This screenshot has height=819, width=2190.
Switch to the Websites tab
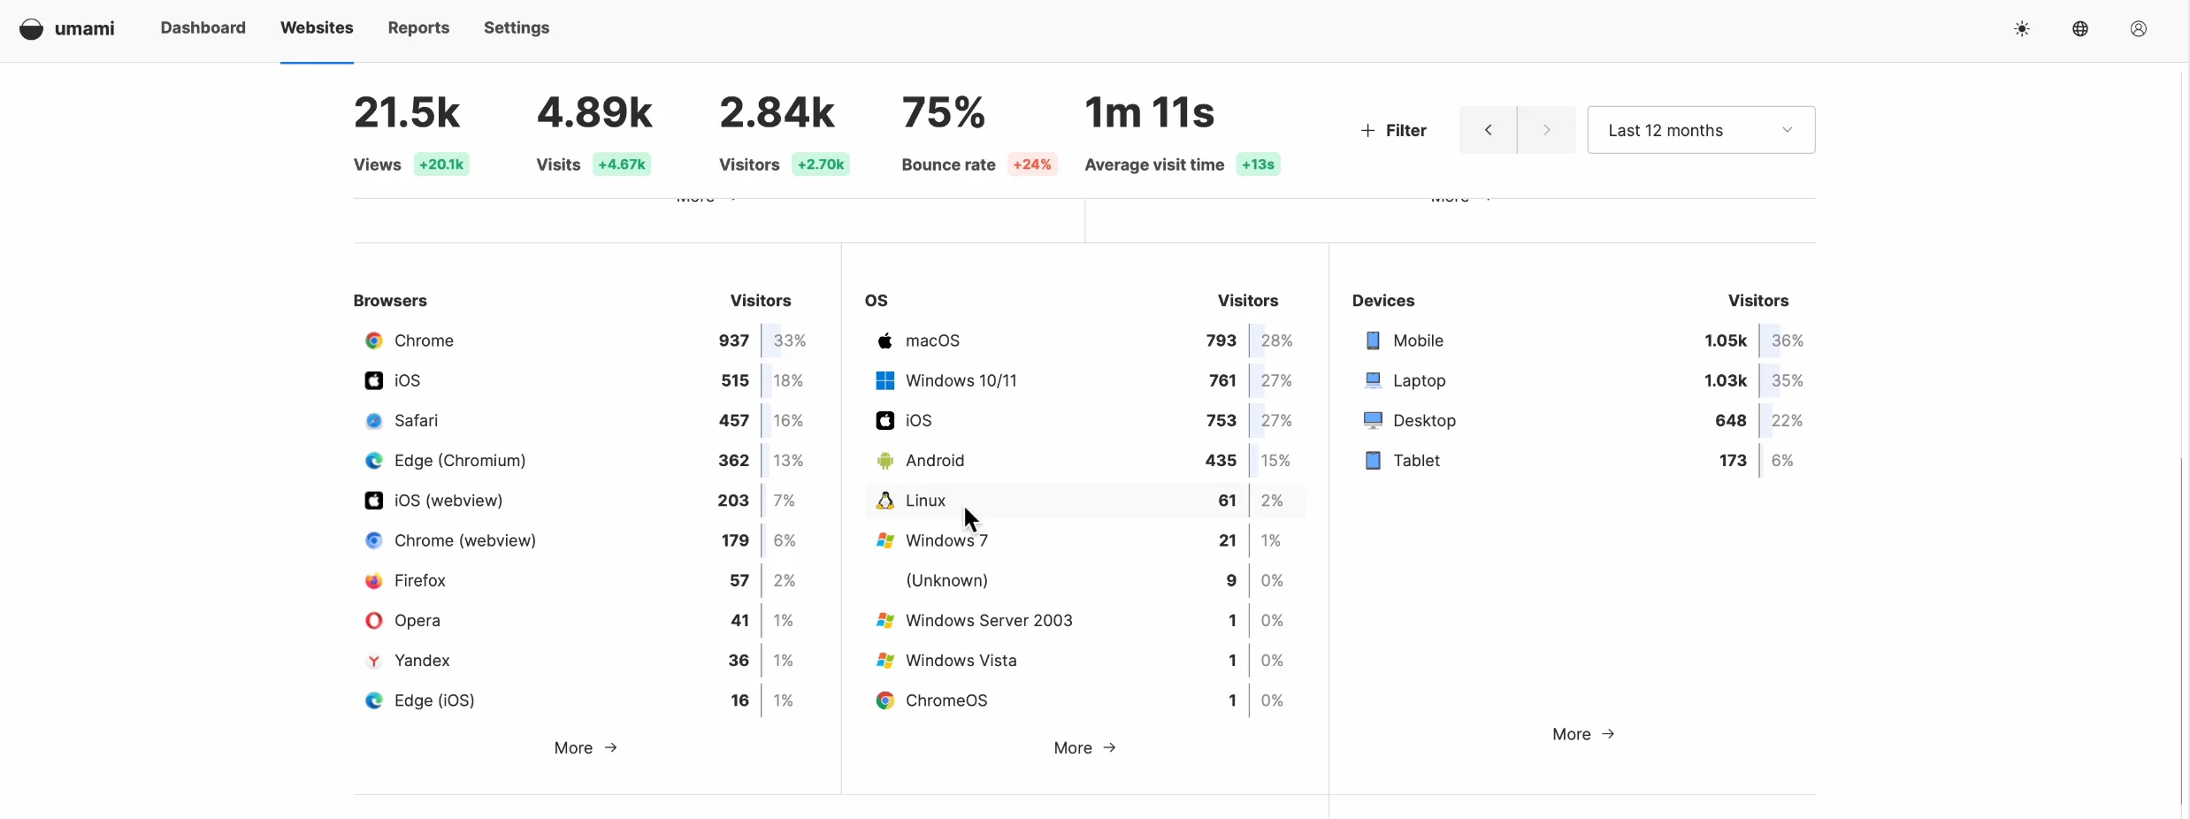[317, 27]
